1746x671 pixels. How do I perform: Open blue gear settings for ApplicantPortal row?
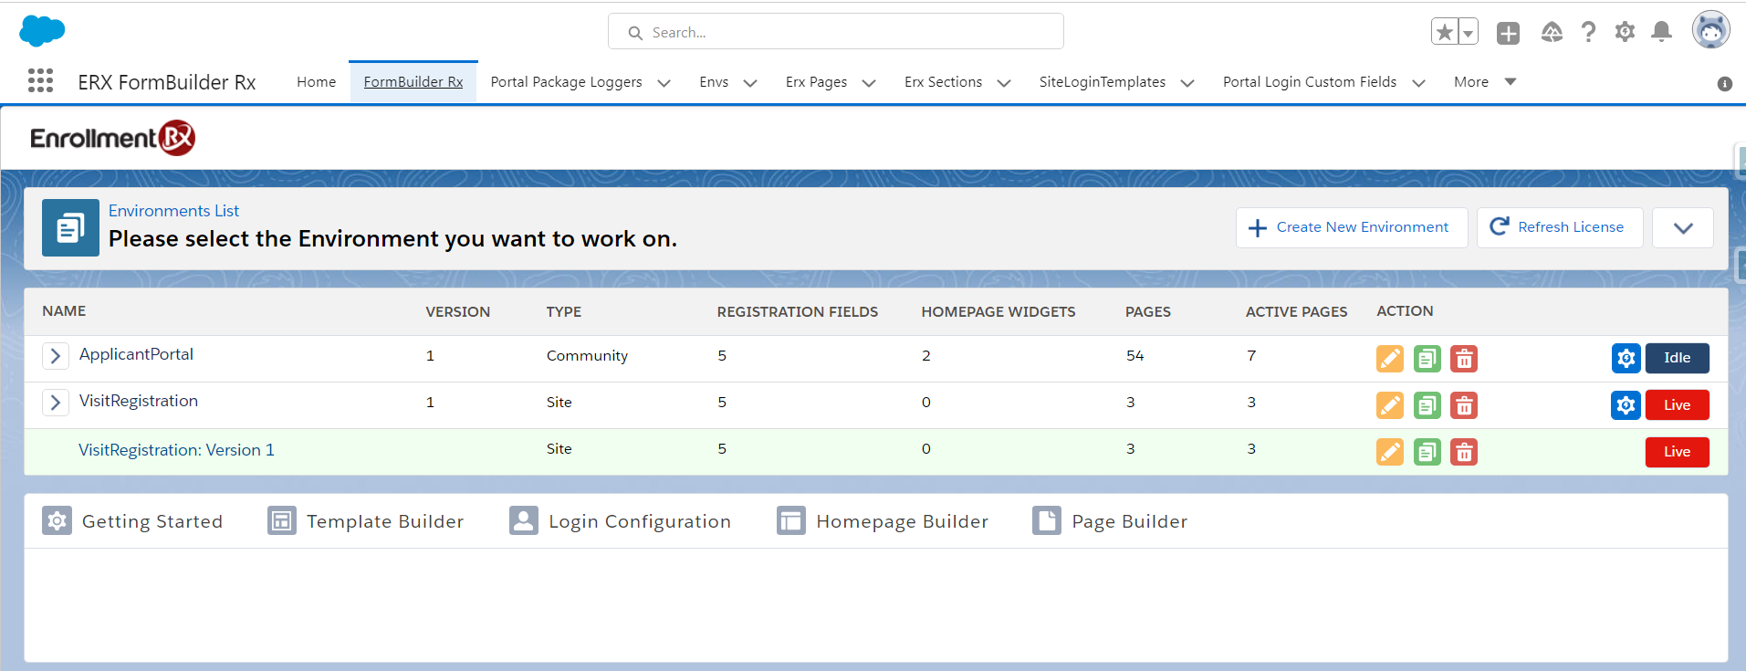pos(1626,359)
